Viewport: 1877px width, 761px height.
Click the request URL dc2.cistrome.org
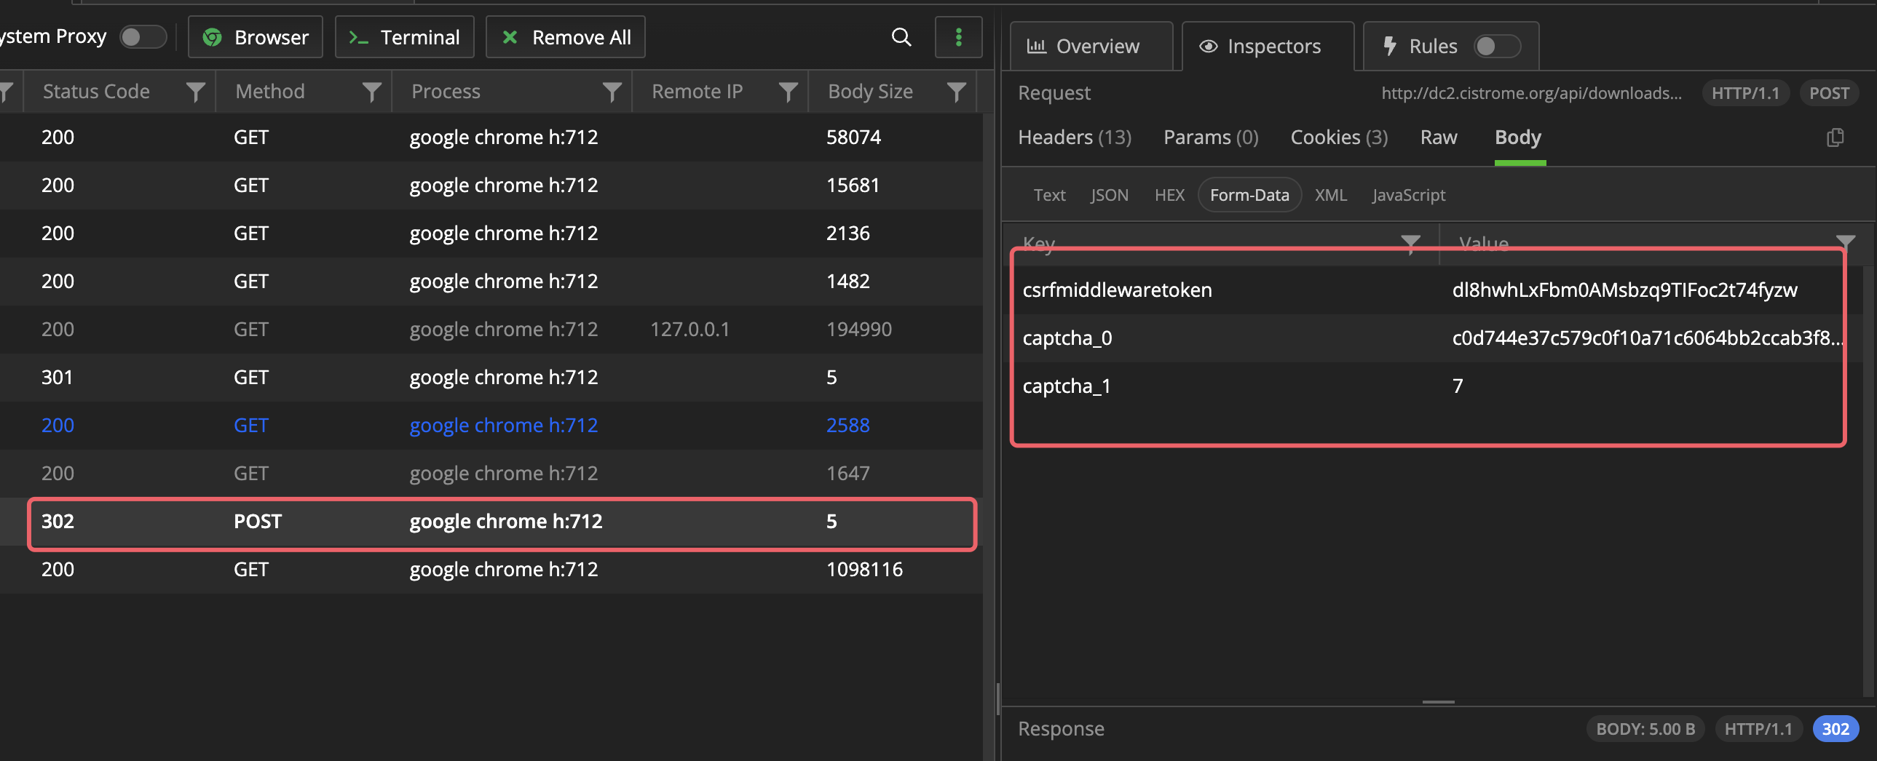[1531, 93]
